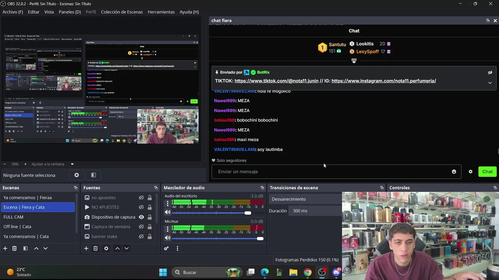Zoom in preview with plus button
This screenshot has width=499, height=280.
(x=25, y=164)
